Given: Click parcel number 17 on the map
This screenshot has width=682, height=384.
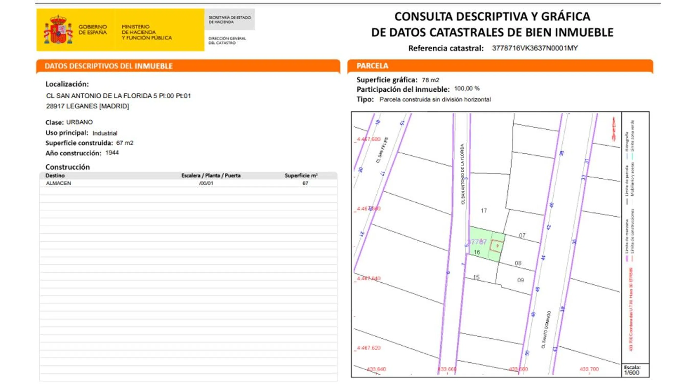Looking at the screenshot, I should pyautogui.click(x=484, y=211).
